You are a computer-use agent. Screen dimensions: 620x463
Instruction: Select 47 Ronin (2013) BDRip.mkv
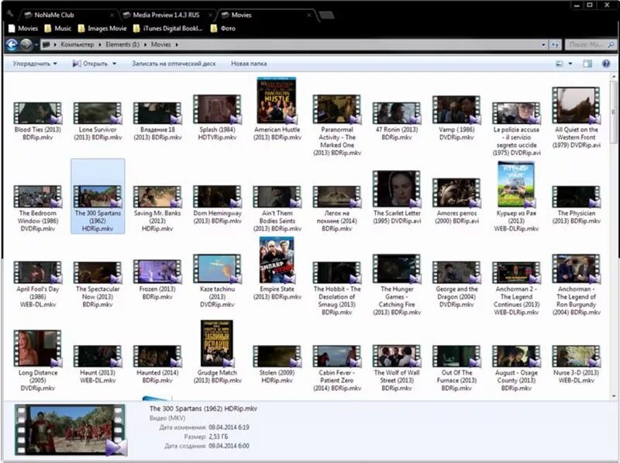(x=397, y=121)
